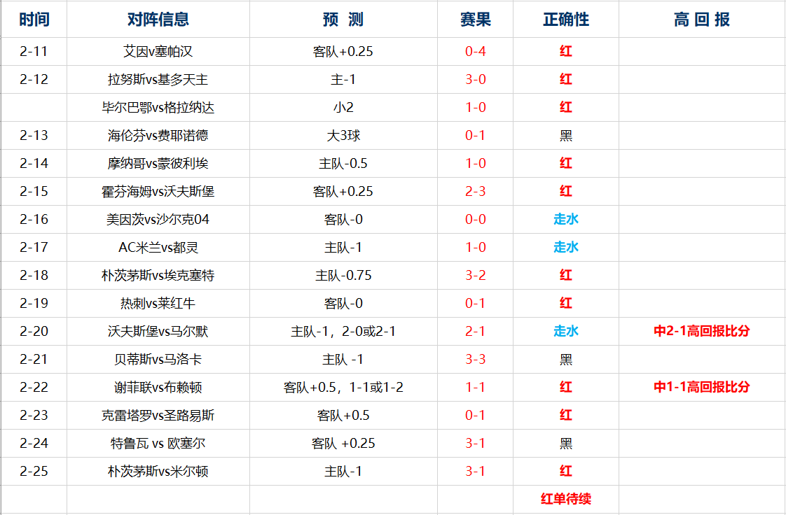Click the 中2-1高回报比分 cell

702,332
